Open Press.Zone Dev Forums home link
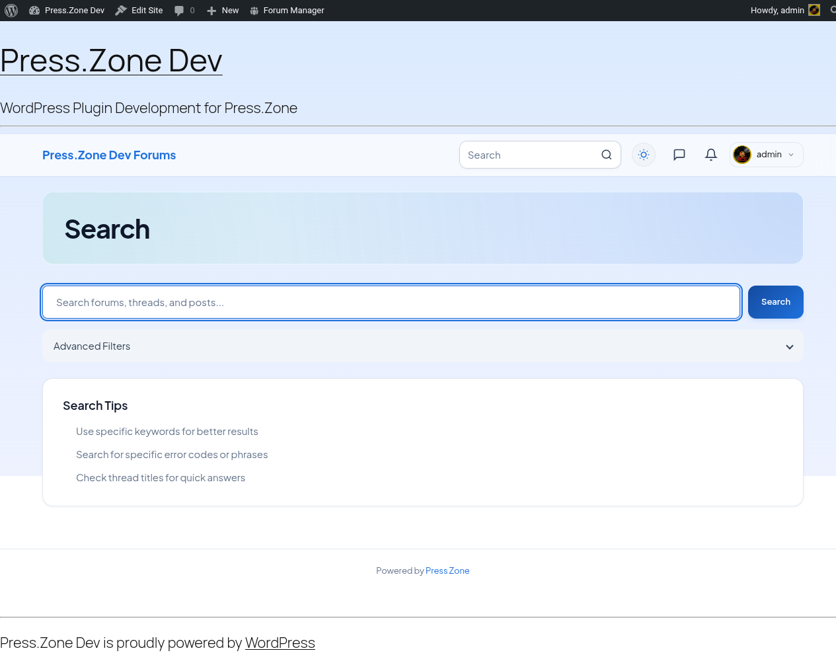Image resolution: width=836 pixels, height=667 pixels. point(109,155)
